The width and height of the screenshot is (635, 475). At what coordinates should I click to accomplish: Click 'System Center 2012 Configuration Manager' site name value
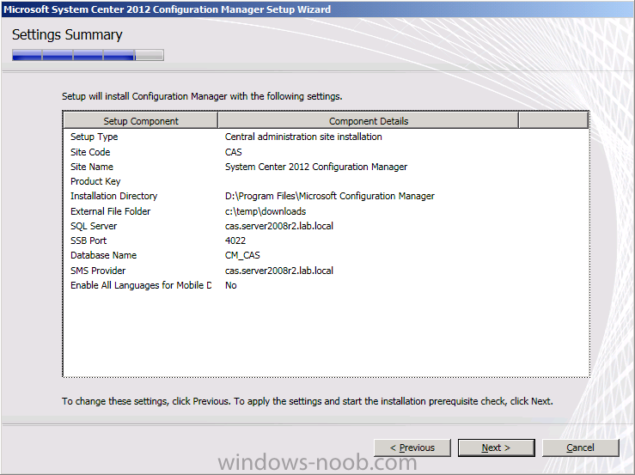(316, 167)
